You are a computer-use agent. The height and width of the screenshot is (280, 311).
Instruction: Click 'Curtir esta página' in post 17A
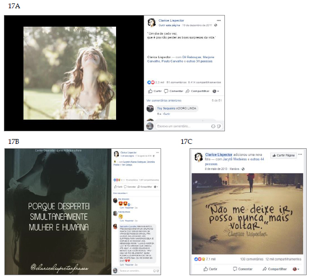pyautogui.click(x=169, y=25)
